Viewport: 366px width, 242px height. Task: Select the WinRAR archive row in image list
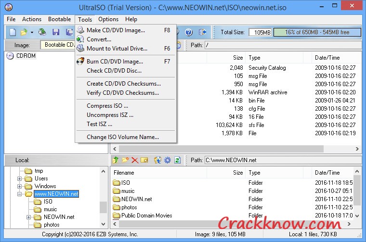pos(268,92)
